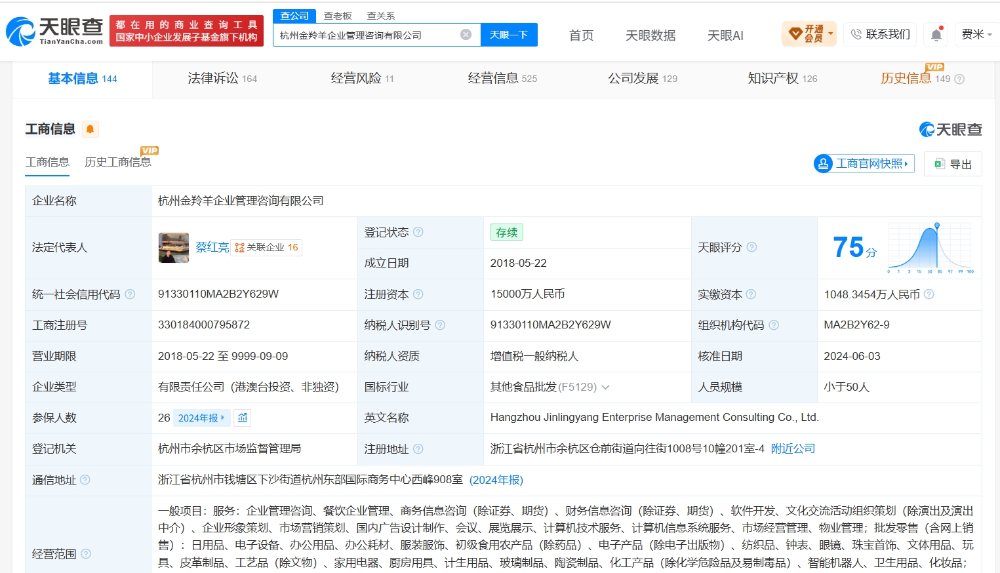
Task: Click the 附近公司 nearby companies link
Action: tap(793, 449)
